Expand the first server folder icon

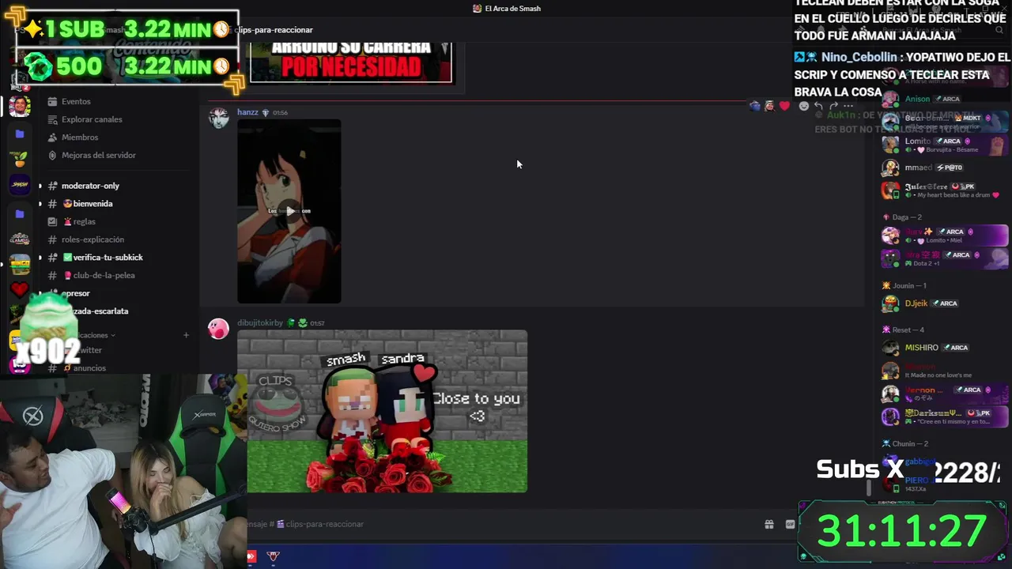pos(20,134)
